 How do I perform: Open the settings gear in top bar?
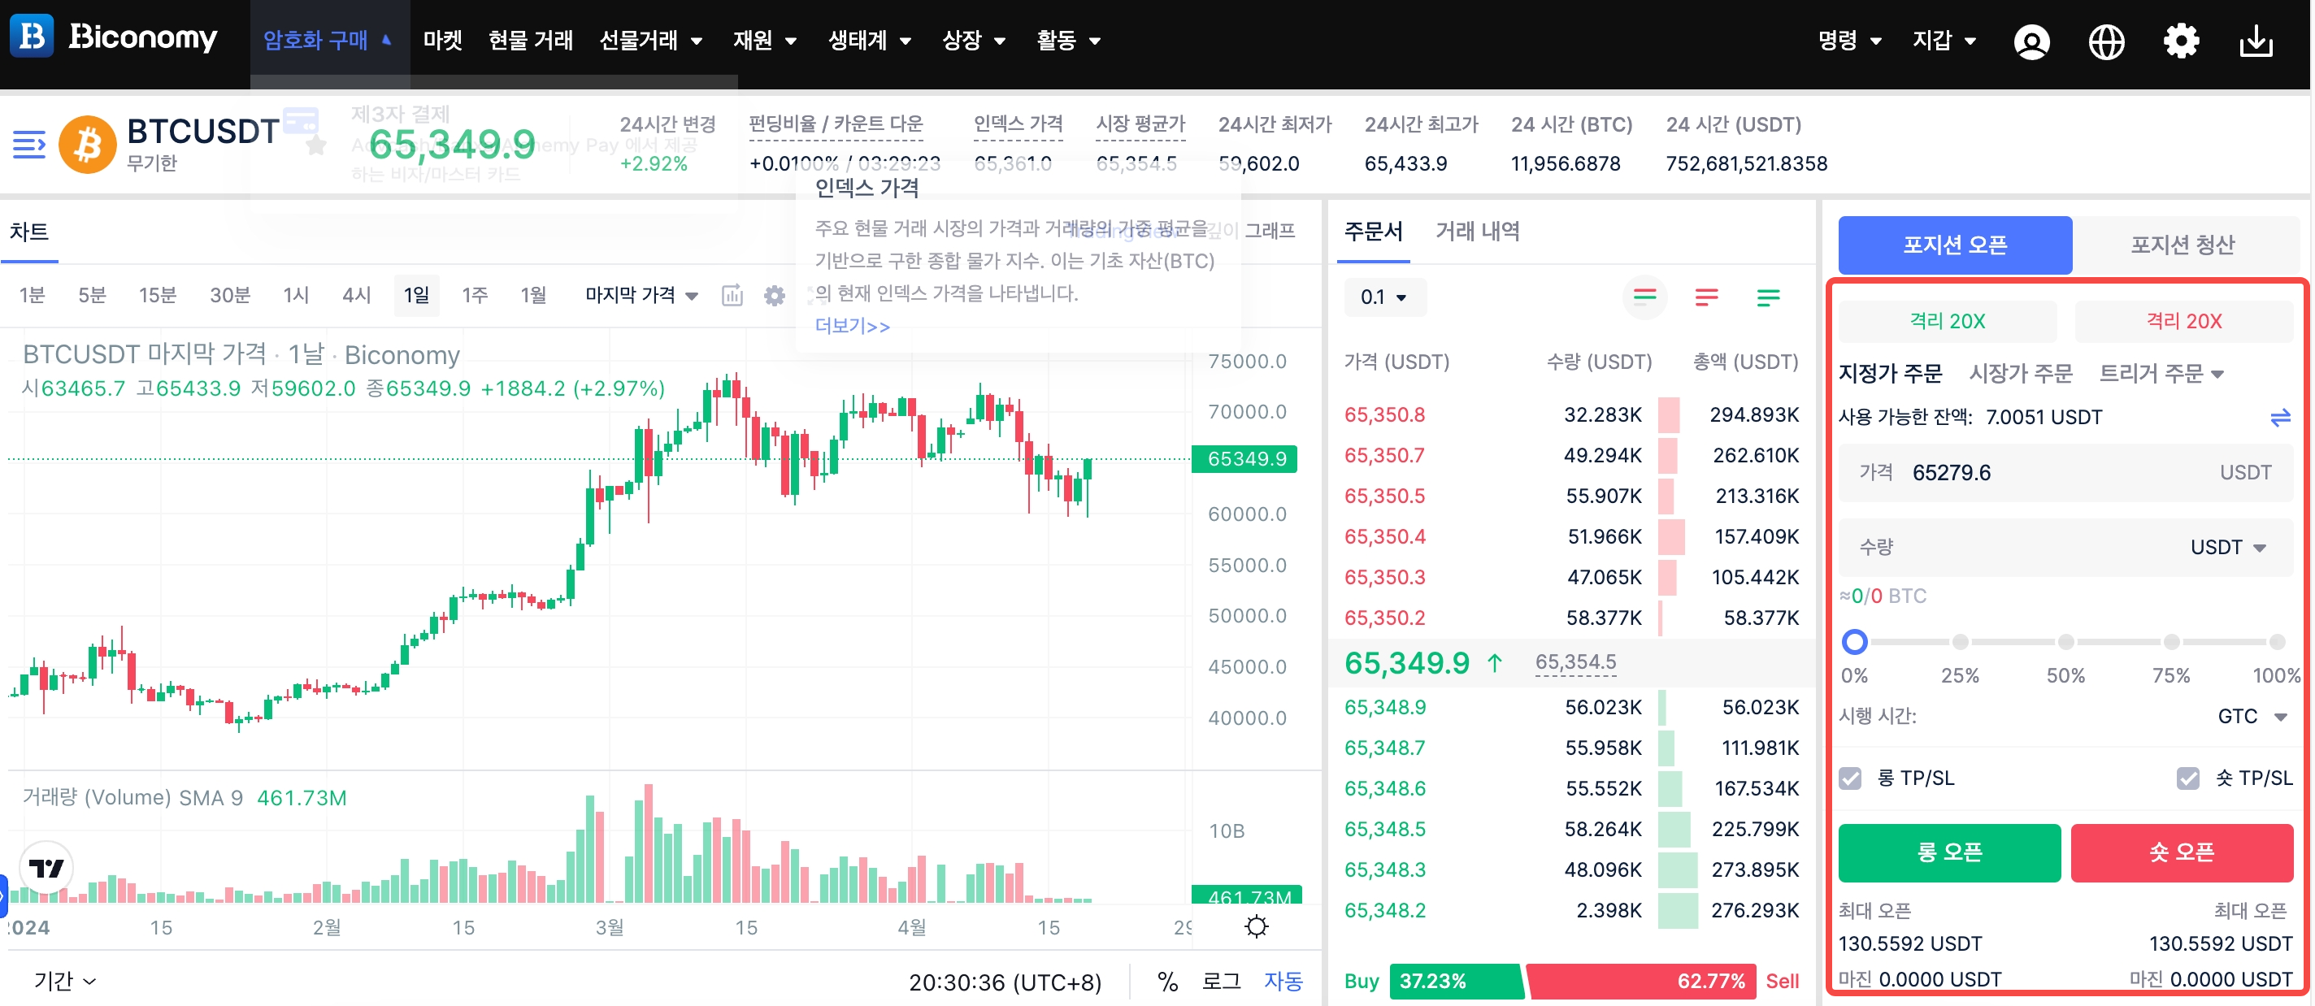point(2180,41)
